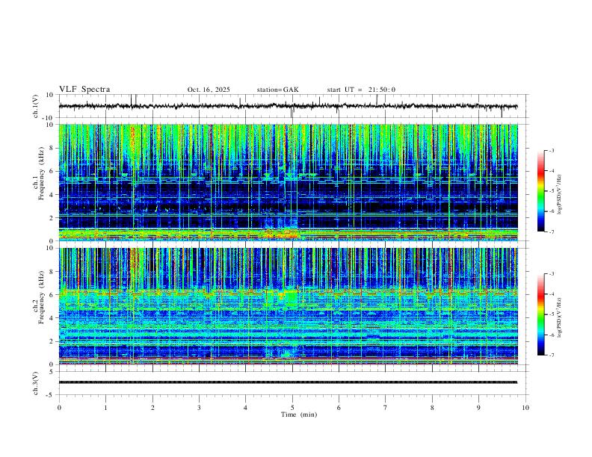
Task: Click the 'start UT = 21:50:0' label
Action: pyautogui.click(x=361, y=90)
